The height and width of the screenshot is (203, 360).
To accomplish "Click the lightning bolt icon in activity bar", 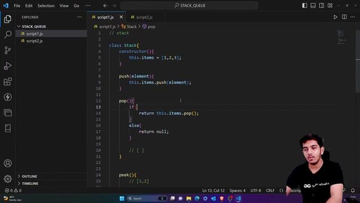I will point(7,97).
